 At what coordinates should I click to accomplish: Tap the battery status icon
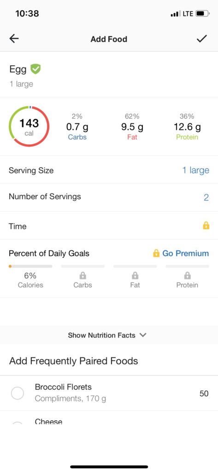point(203,13)
